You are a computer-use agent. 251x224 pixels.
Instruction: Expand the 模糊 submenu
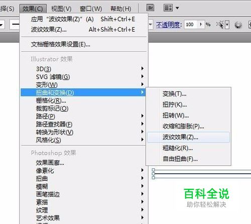(x=83, y=186)
